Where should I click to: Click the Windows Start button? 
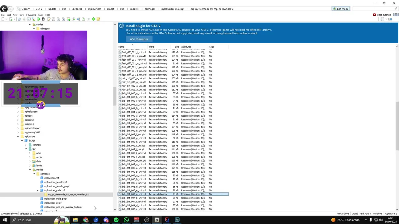pyautogui.click(x=5, y=220)
